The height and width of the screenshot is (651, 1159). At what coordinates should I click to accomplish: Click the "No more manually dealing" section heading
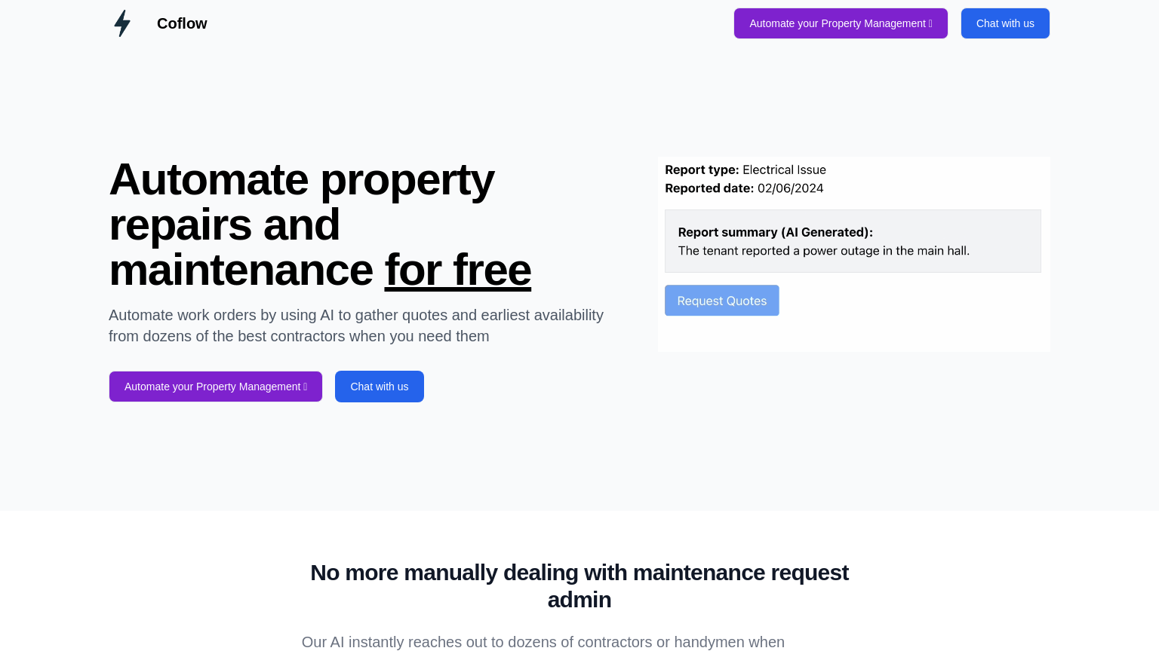tap(579, 585)
